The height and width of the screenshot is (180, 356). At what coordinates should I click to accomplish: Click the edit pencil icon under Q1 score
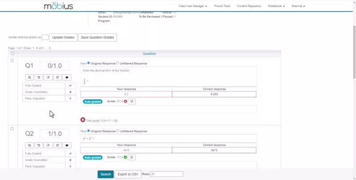pyautogui.click(x=48, y=77)
